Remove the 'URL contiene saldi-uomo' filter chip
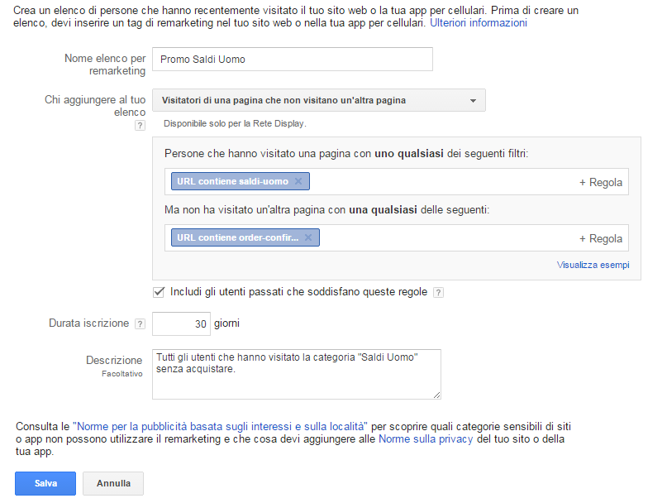This screenshot has height=503, width=667. [298, 182]
